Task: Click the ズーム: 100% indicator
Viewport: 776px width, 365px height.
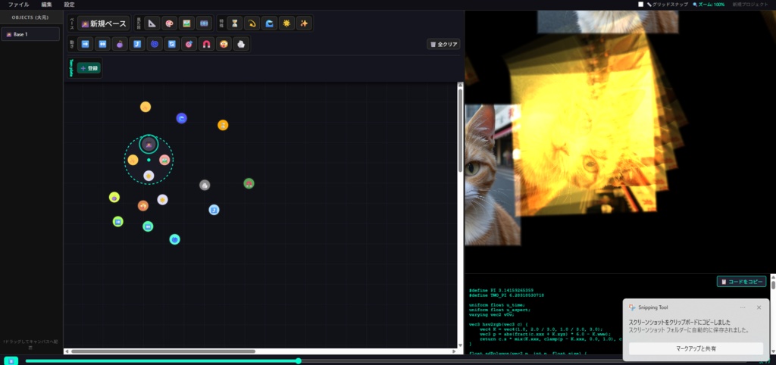Action: pos(709,5)
